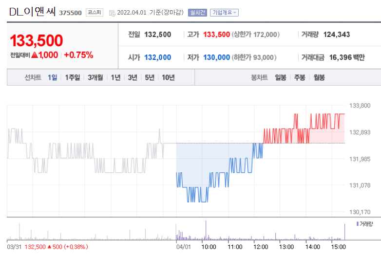This screenshot has height=254, width=381.
Task: Click the 03/31 date label
Action: point(14,247)
